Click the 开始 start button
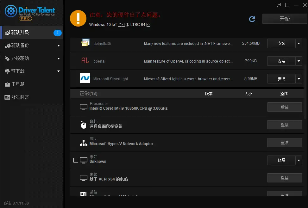 [285, 19]
